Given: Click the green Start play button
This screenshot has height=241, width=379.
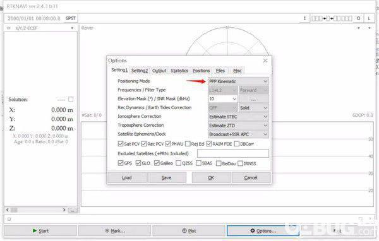Looking at the screenshot, I should click(40, 231).
